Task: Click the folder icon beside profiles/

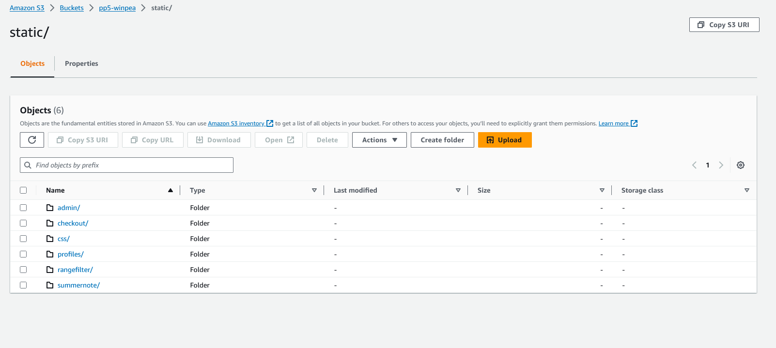Action: point(50,254)
